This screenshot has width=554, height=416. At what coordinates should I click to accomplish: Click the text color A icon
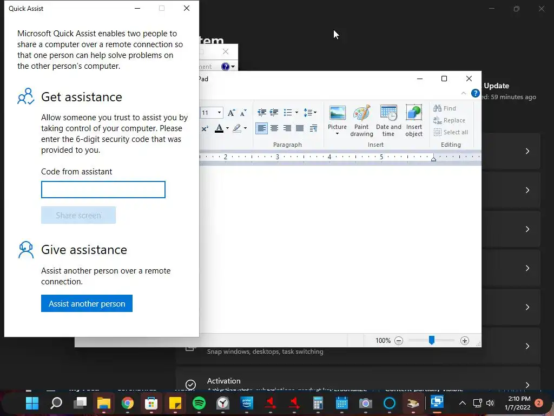point(219,128)
